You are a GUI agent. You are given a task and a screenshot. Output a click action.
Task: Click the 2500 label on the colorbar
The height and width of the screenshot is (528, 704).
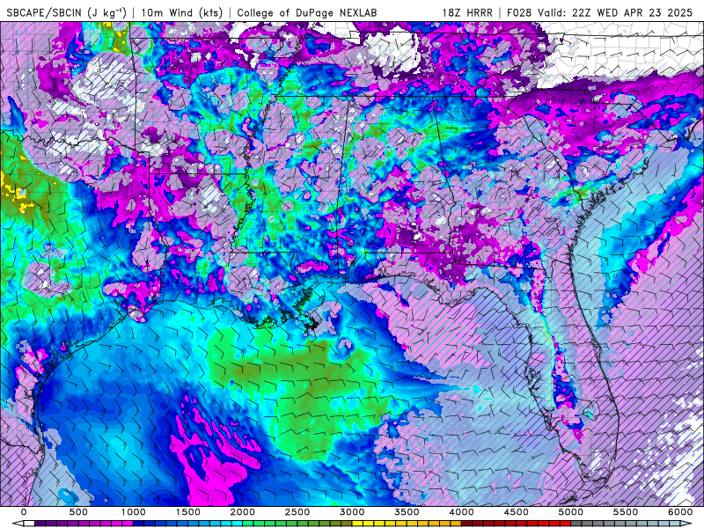297,512
